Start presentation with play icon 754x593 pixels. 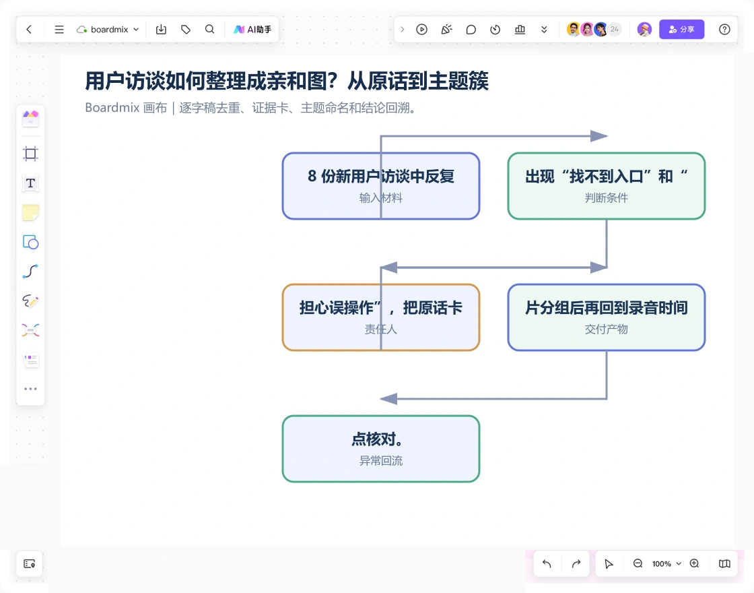click(421, 30)
